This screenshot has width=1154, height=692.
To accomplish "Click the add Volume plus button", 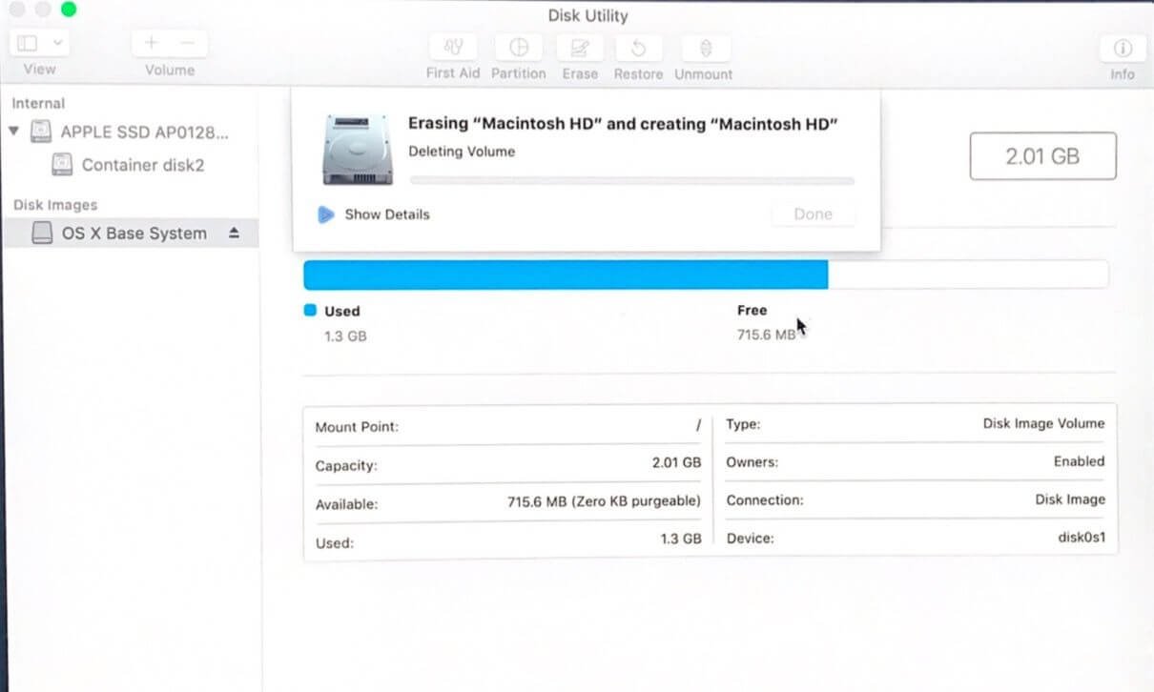I will coord(151,43).
